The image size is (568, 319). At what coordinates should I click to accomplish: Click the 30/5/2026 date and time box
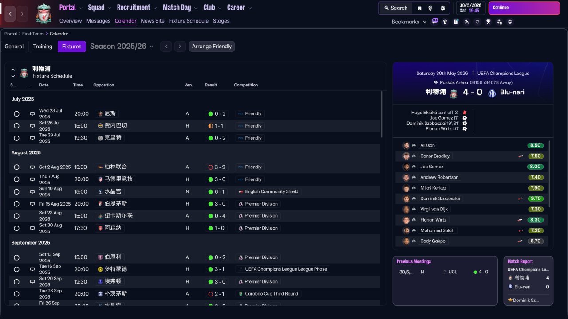[x=470, y=8]
